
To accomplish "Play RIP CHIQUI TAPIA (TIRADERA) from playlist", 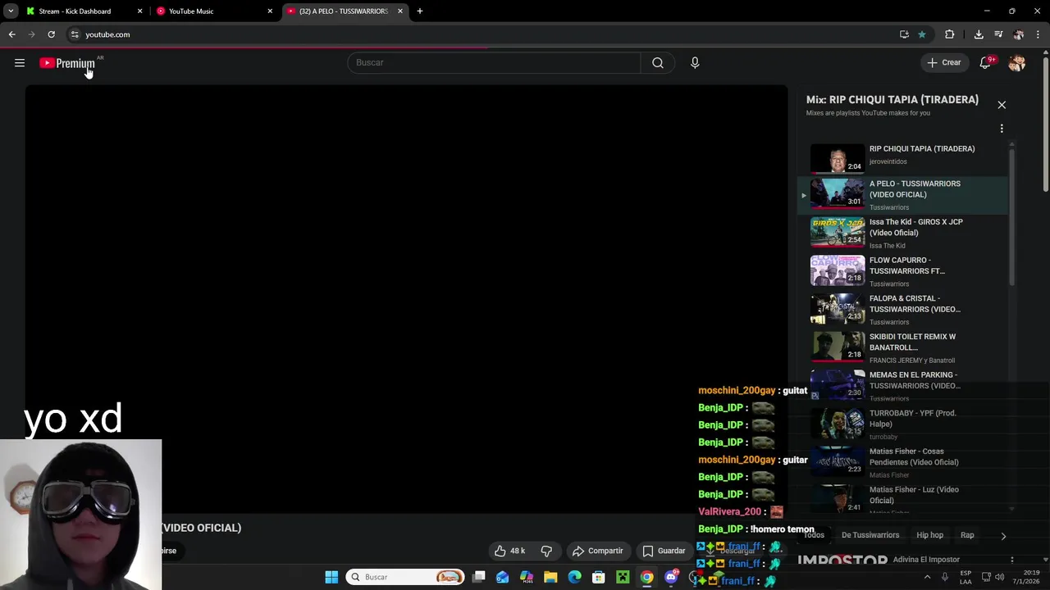I will click(904, 157).
